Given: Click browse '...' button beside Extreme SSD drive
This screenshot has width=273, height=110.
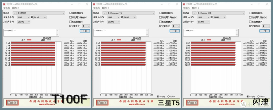Looking at the screenshot, I should tap(194, 13).
